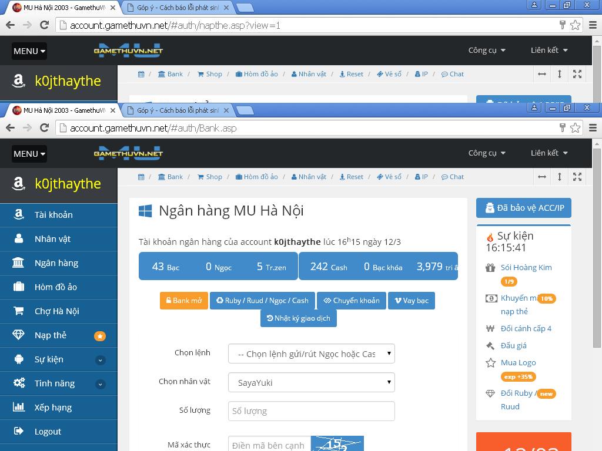Viewport: 602px width, 451px height.
Task: Open the Đấu giá event link
Action: (514, 345)
